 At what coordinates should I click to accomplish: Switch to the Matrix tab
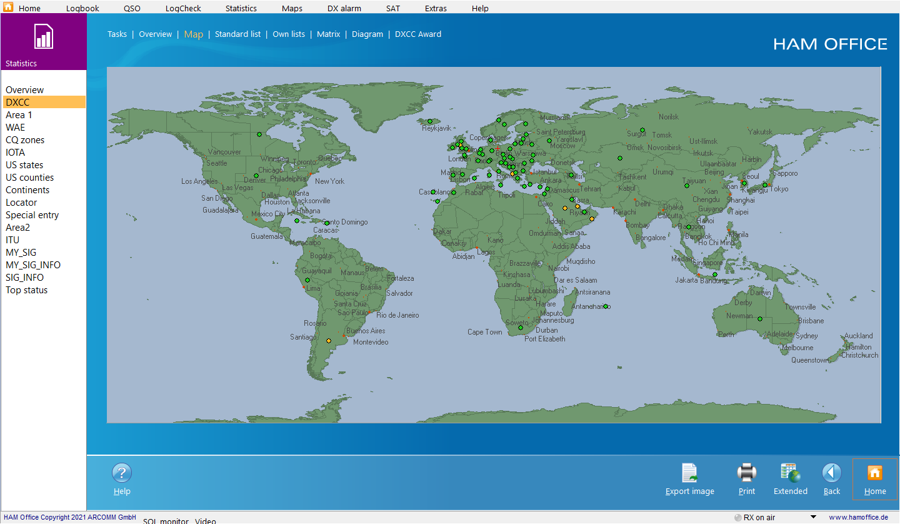(328, 34)
